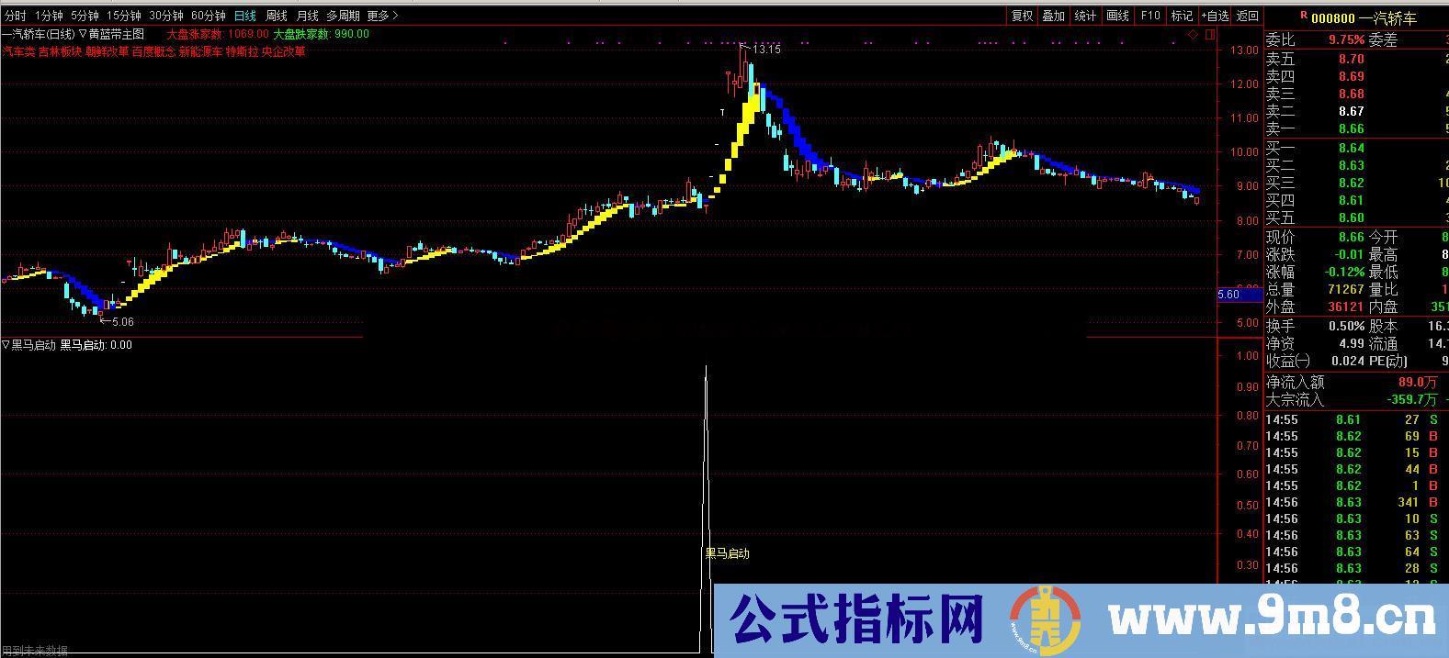The image size is (1449, 658).
Task: Expand the 黄蓝带主图 main chart indicator dropdown
Action: pyautogui.click(x=84, y=34)
